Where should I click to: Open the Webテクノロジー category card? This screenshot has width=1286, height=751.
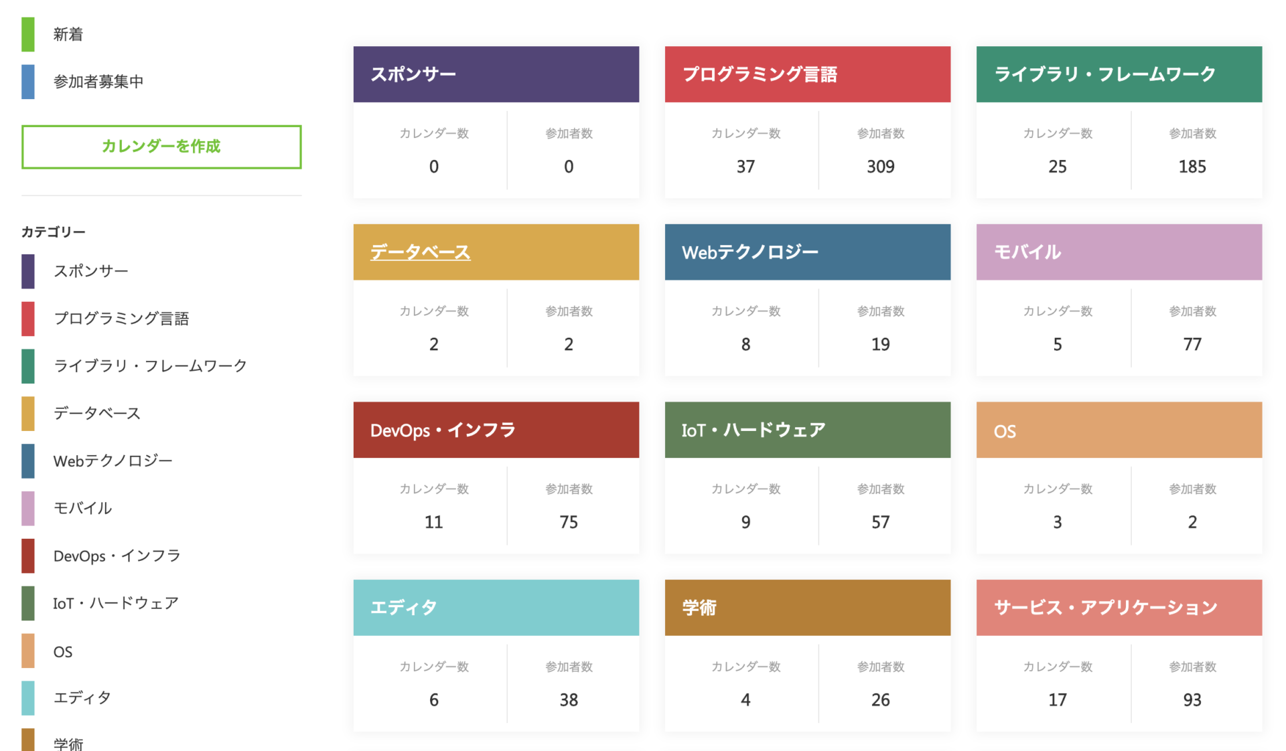[x=807, y=252]
